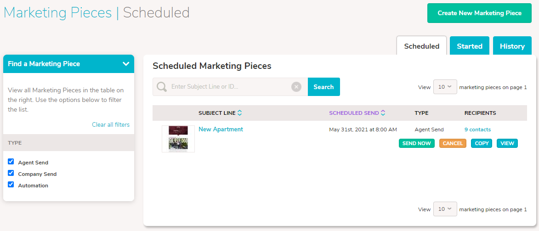The image size is (539, 231).
Task: Switch to the Started tab
Action: pyautogui.click(x=470, y=46)
